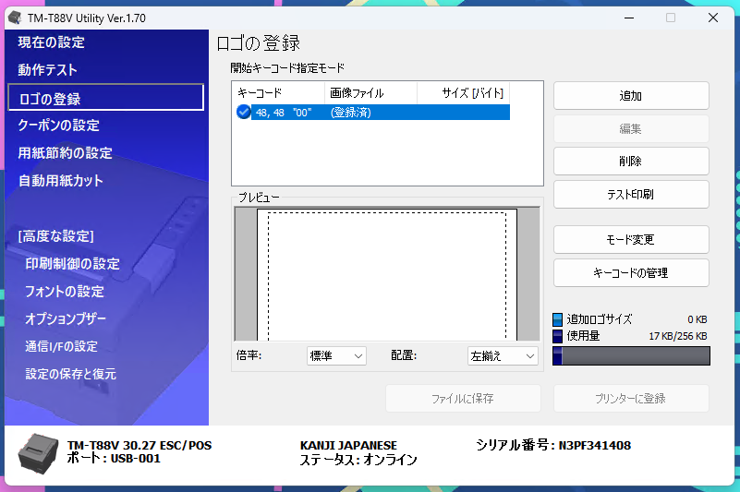The width and height of the screenshot is (740, 492).
Task: Select the (登録済) logo row
Action: (x=373, y=113)
